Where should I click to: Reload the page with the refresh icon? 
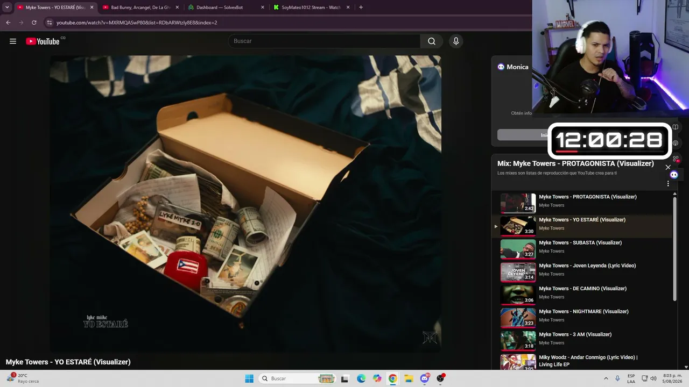click(x=34, y=23)
